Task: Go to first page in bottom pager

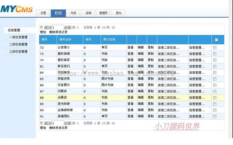Action: point(46,123)
